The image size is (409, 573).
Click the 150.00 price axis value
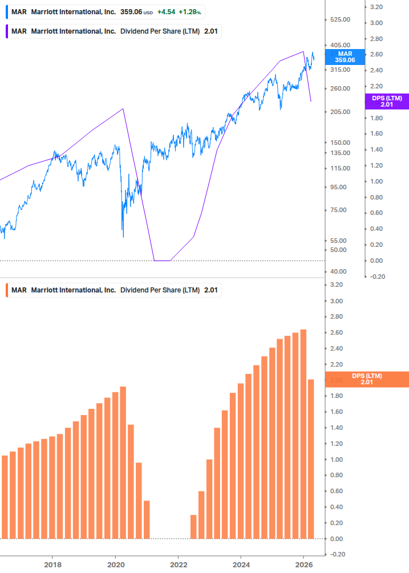point(340,143)
